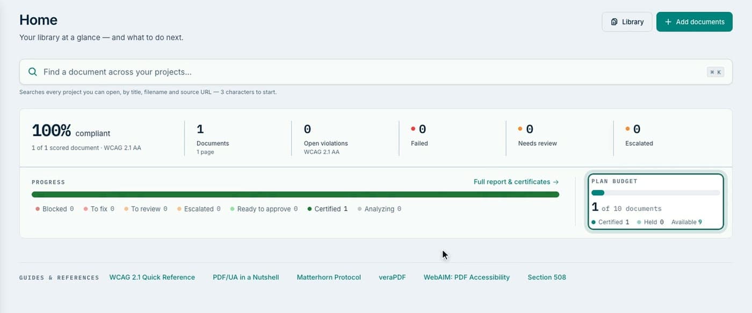Image resolution: width=752 pixels, height=313 pixels.
Task: Click '1 of 10 documents' text
Action: click(626, 207)
